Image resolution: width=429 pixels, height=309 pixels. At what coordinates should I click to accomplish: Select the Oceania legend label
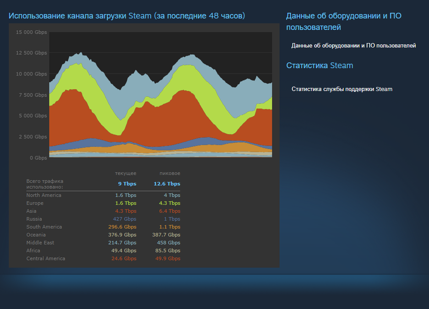(36, 235)
